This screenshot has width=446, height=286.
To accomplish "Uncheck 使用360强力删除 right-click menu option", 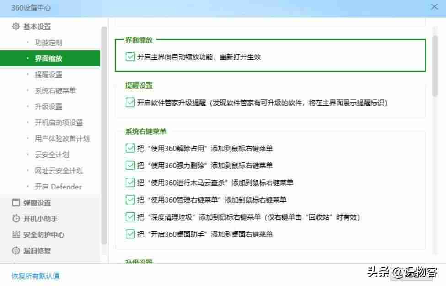I will tap(130, 165).
